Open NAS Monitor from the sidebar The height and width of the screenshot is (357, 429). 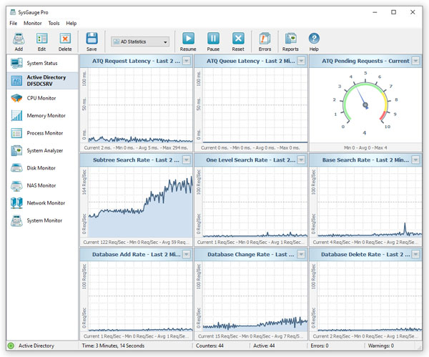(42, 185)
